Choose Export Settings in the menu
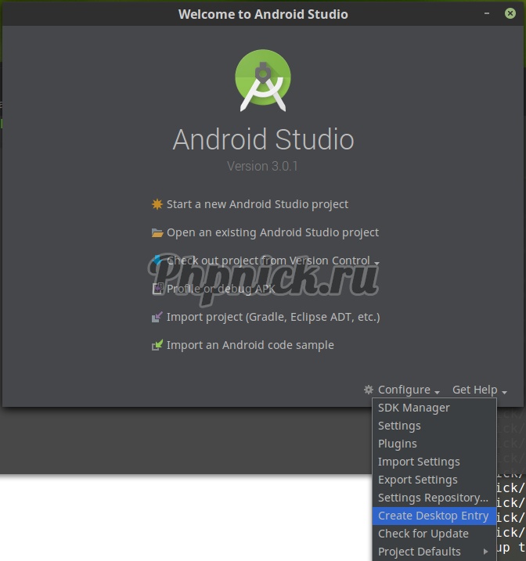526x561 pixels. tap(417, 480)
